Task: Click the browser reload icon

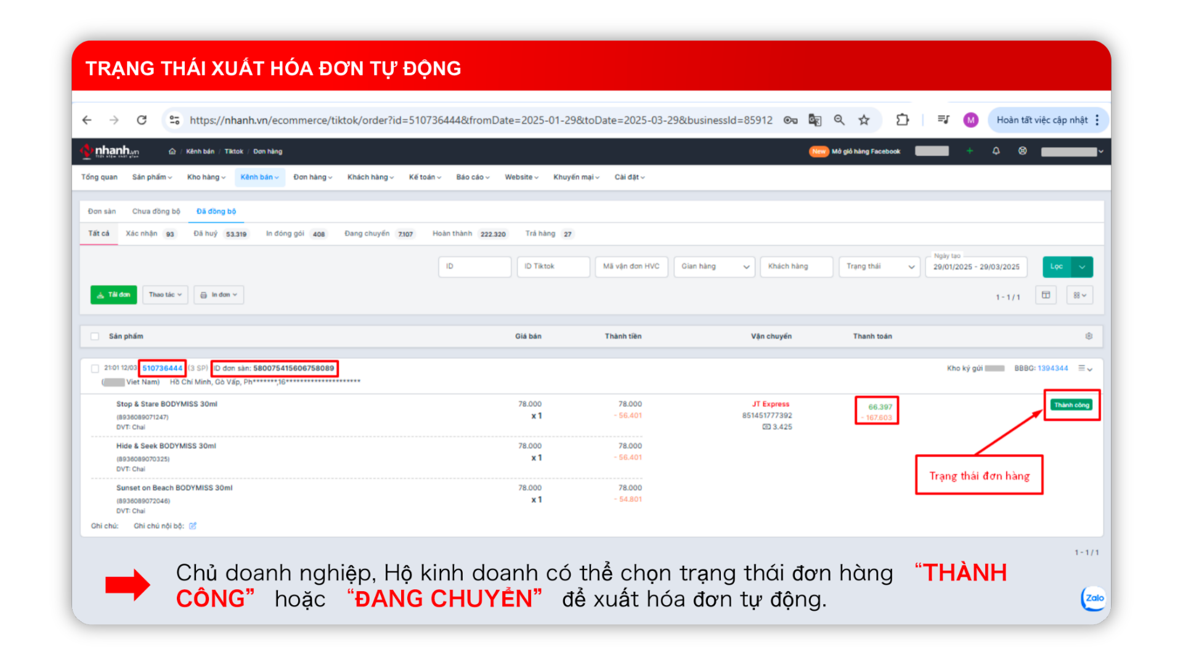Action: coord(142,120)
